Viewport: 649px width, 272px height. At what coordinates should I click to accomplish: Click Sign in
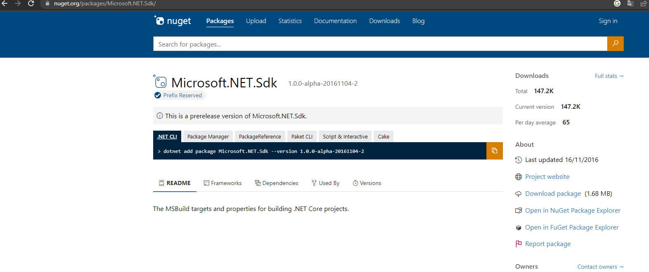(x=608, y=21)
